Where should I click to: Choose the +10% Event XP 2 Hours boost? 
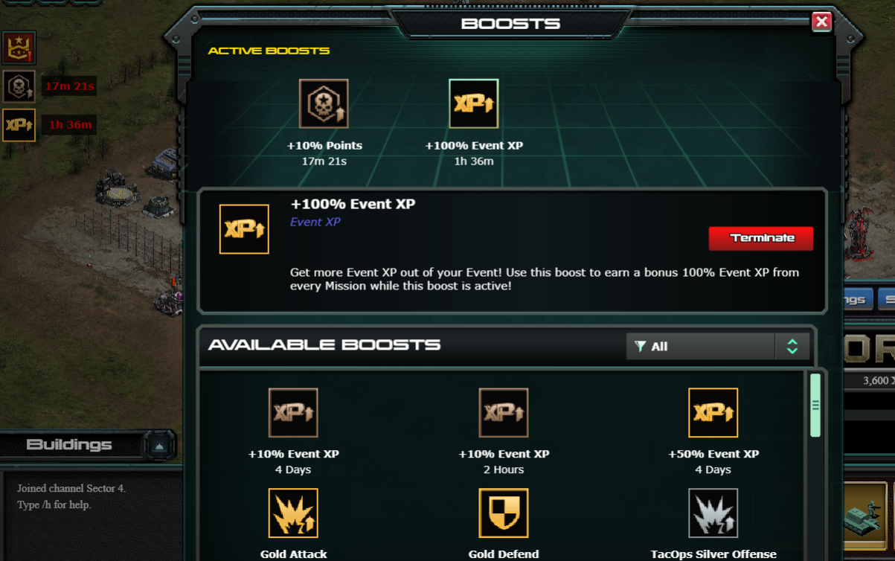[504, 412]
